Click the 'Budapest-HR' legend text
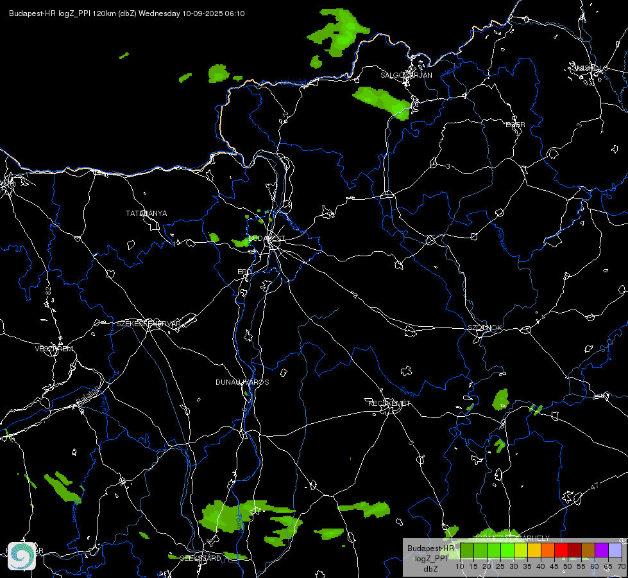 (430, 548)
